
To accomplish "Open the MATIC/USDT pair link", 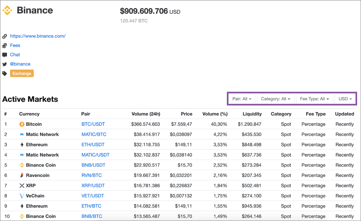I will point(96,155).
